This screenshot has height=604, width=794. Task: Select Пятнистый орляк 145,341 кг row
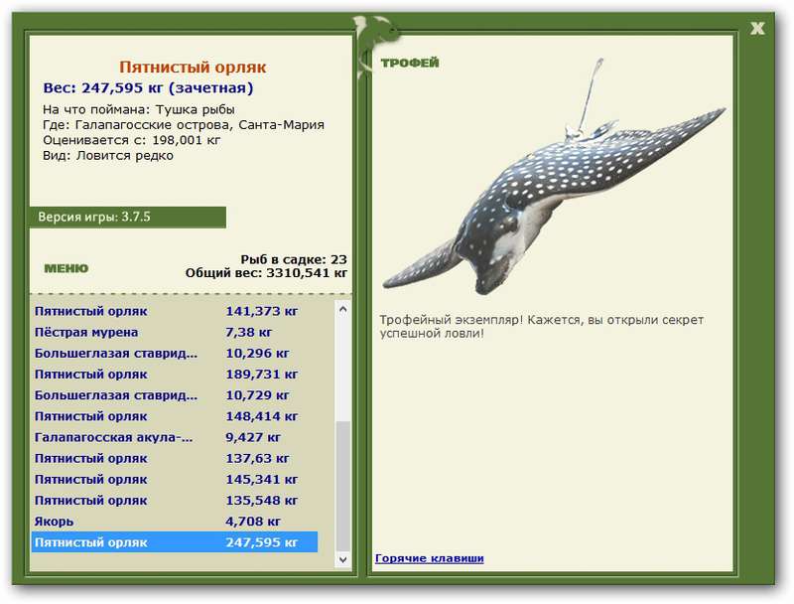(175, 480)
